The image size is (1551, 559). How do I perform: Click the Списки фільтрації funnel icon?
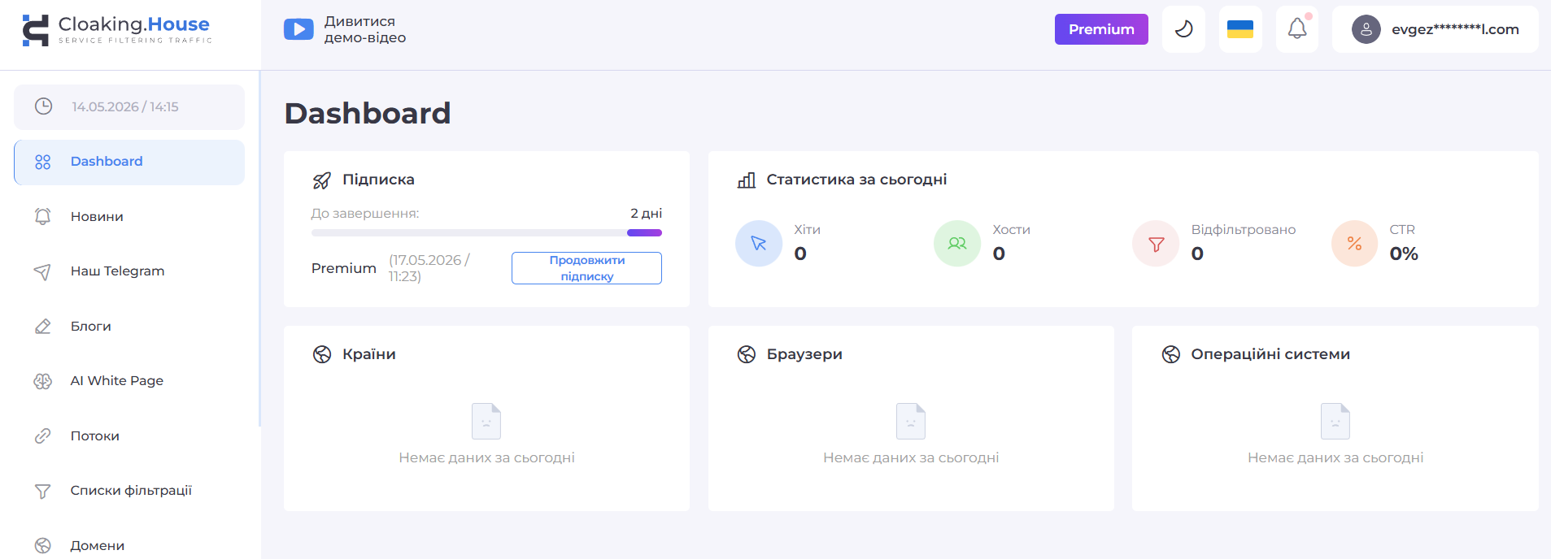tap(43, 491)
